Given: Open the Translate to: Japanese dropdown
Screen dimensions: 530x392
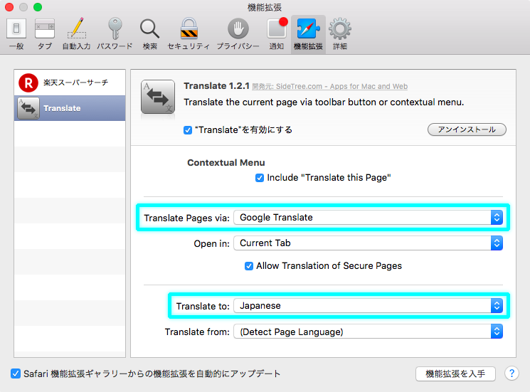Looking at the screenshot, I should [x=368, y=306].
